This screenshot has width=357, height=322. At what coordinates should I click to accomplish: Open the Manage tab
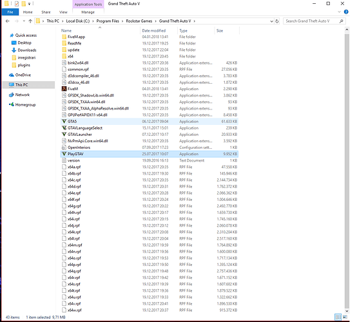pyautogui.click(x=88, y=12)
